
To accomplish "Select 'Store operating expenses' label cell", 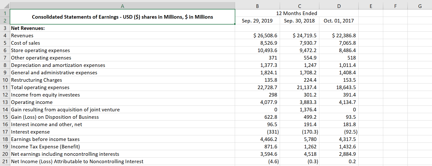I will tap(122, 50).
